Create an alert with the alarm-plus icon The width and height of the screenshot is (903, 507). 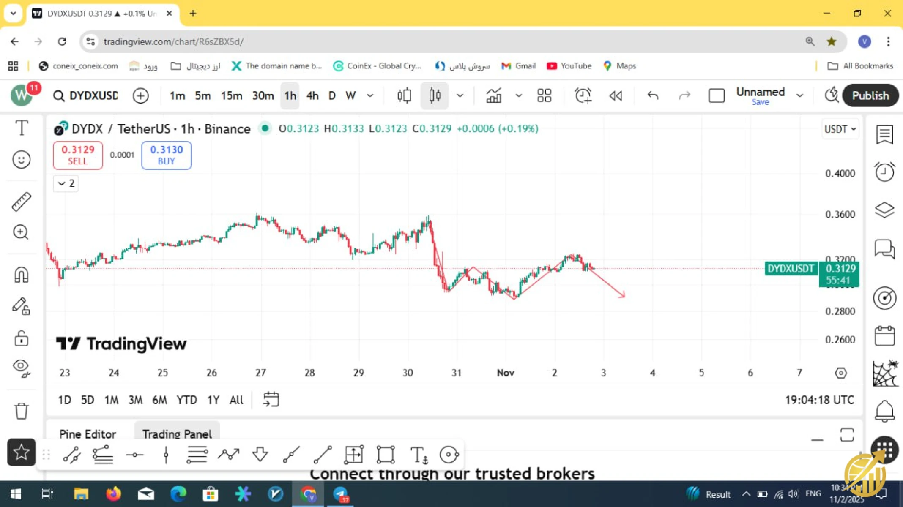583,95
